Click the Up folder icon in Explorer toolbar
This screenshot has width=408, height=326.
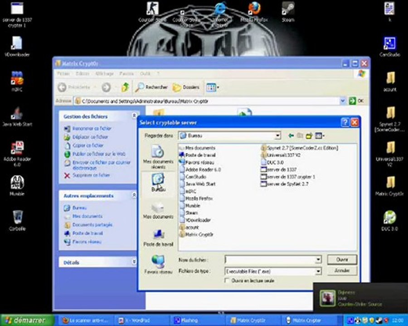click(126, 87)
